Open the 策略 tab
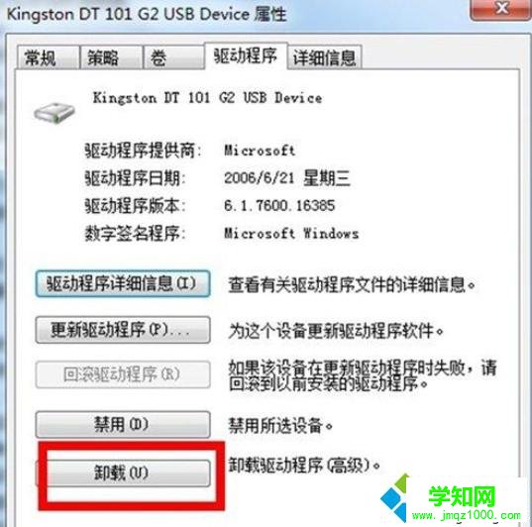This screenshot has width=532, height=527. tap(111, 57)
